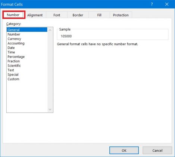Click the category list scroll down arrow
The image size is (175, 157).
[50, 110]
